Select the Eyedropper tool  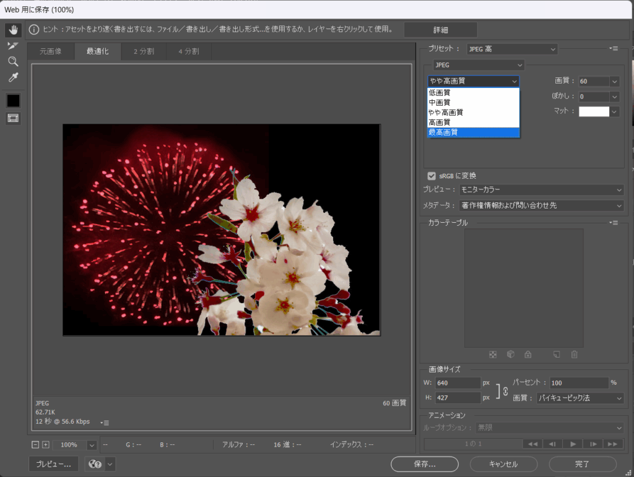point(13,77)
